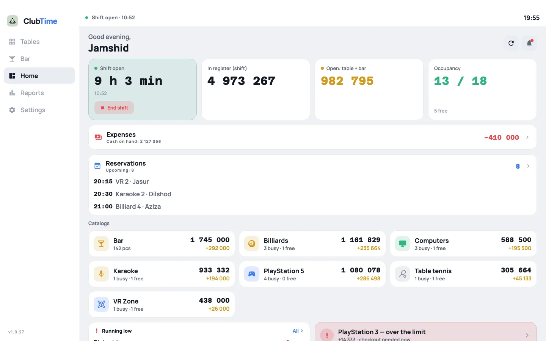Click the ClubTime logo icon

tap(13, 21)
